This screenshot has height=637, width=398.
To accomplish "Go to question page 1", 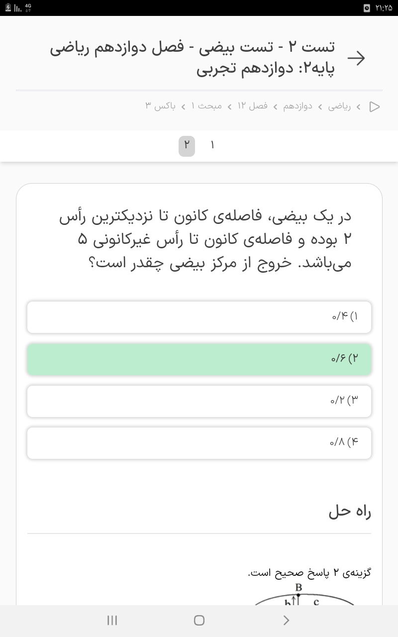I will [x=212, y=145].
